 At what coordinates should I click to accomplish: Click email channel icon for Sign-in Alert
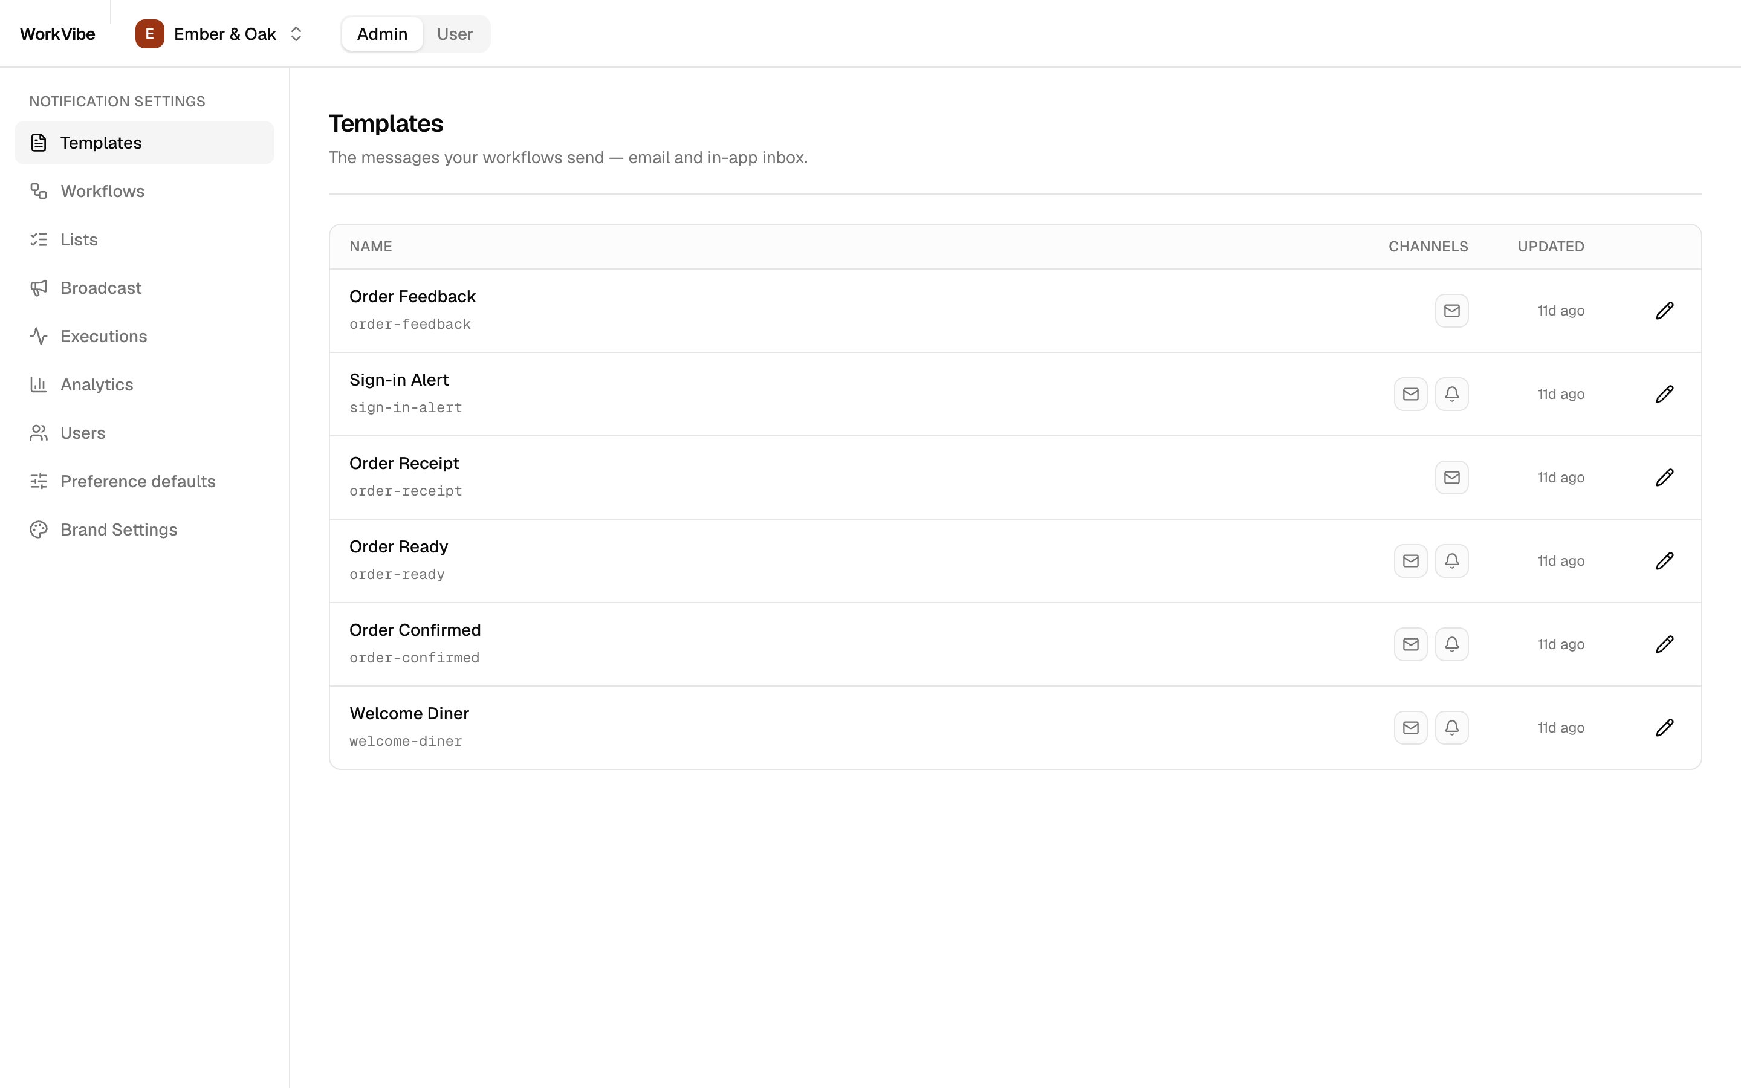pos(1410,393)
